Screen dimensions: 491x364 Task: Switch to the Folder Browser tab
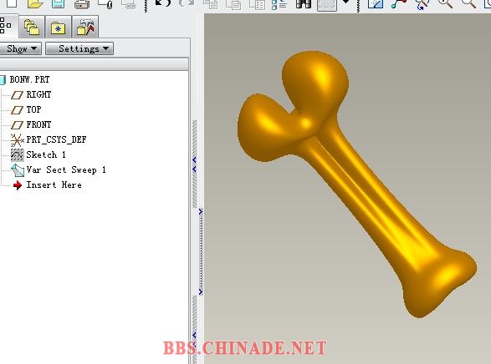[x=32, y=27]
